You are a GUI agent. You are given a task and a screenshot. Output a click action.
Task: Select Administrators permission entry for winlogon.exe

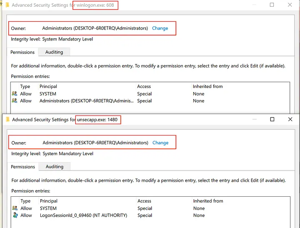point(87,101)
